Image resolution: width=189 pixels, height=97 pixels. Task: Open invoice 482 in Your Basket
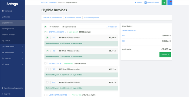(x=123, y=41)
